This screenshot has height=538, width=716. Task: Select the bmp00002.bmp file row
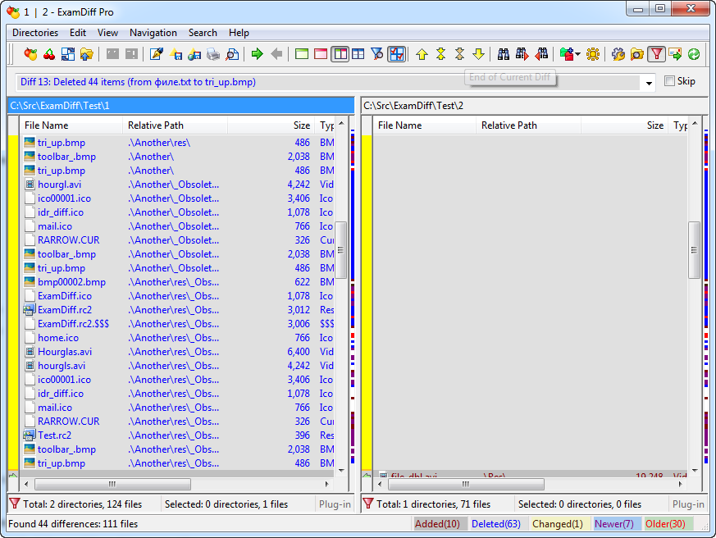pos(178,282)
